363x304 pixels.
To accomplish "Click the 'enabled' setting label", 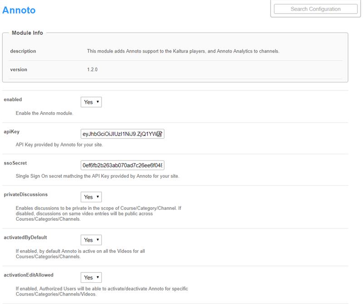I will (13, 100).
